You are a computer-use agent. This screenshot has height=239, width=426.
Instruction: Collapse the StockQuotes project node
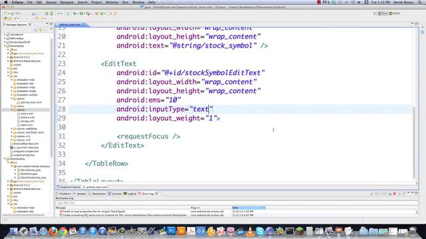click(x=5, y=159)
